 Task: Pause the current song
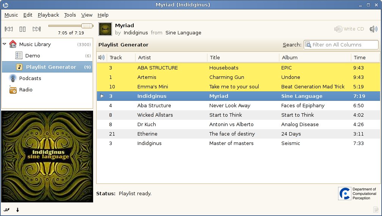click(22, 29)
